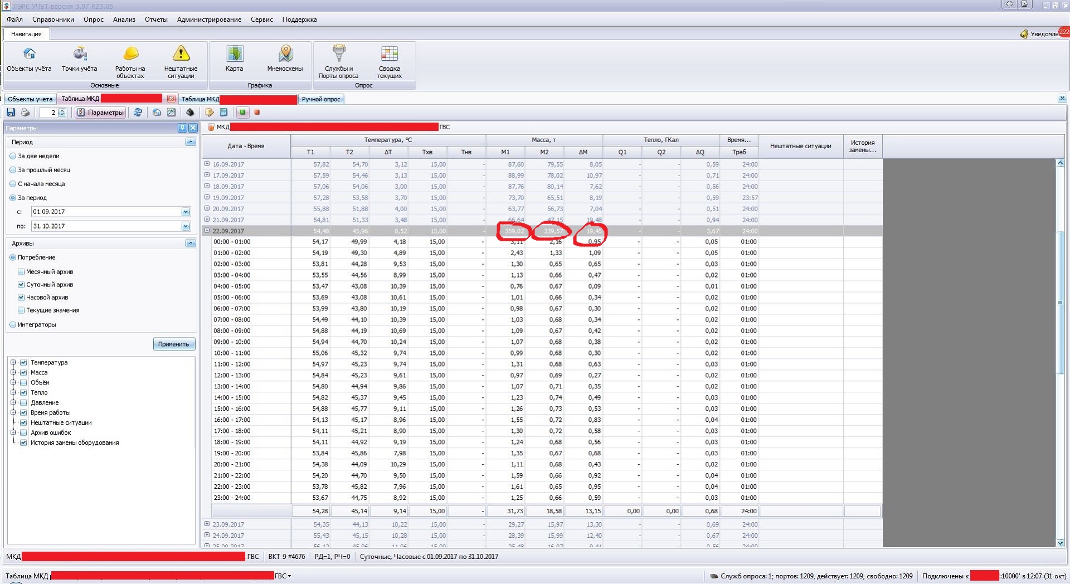Click the table's vertical scrollbar down arrow
The width and height of the screenshot is (1070, 584).
[x=1060, y=542]
